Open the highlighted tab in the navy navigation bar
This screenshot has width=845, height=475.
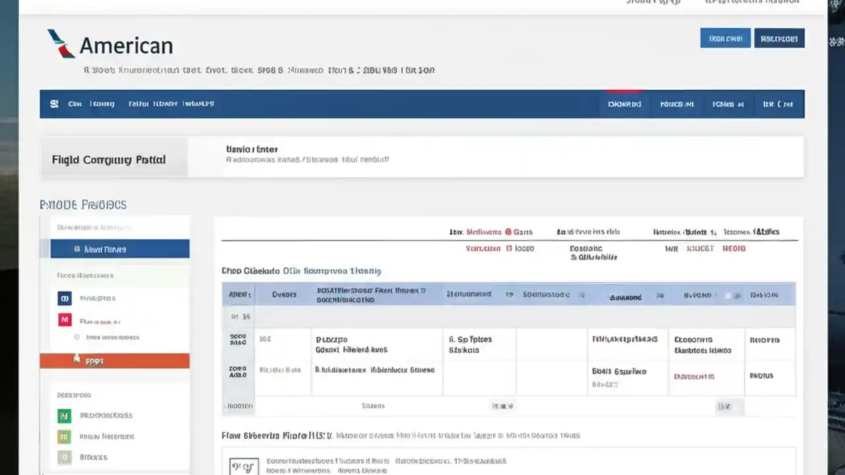click(623, 104)
